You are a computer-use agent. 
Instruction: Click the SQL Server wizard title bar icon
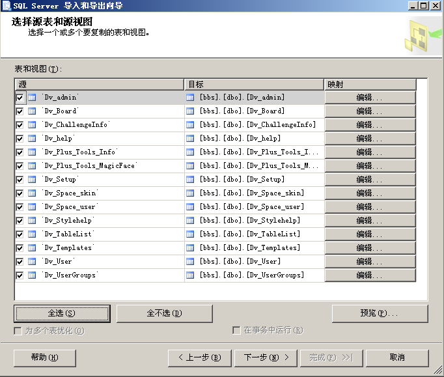7,6
